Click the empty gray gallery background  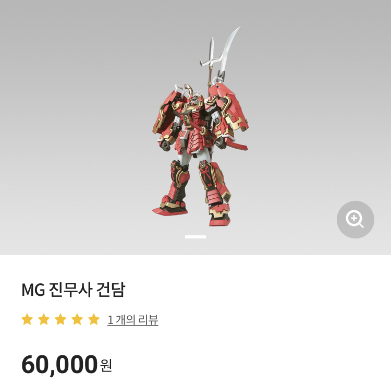(75, 125)
